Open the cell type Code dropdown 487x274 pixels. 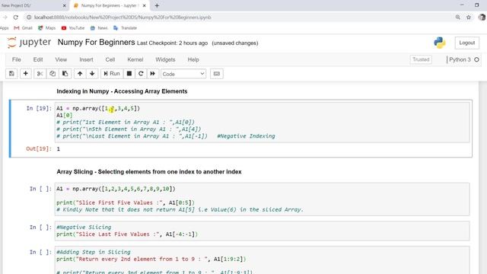pyautogui.click(x=183, y=74)
